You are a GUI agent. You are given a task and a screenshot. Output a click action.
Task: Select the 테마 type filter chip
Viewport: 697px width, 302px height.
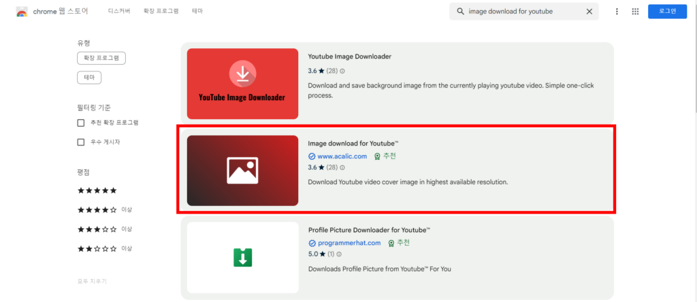89,78
